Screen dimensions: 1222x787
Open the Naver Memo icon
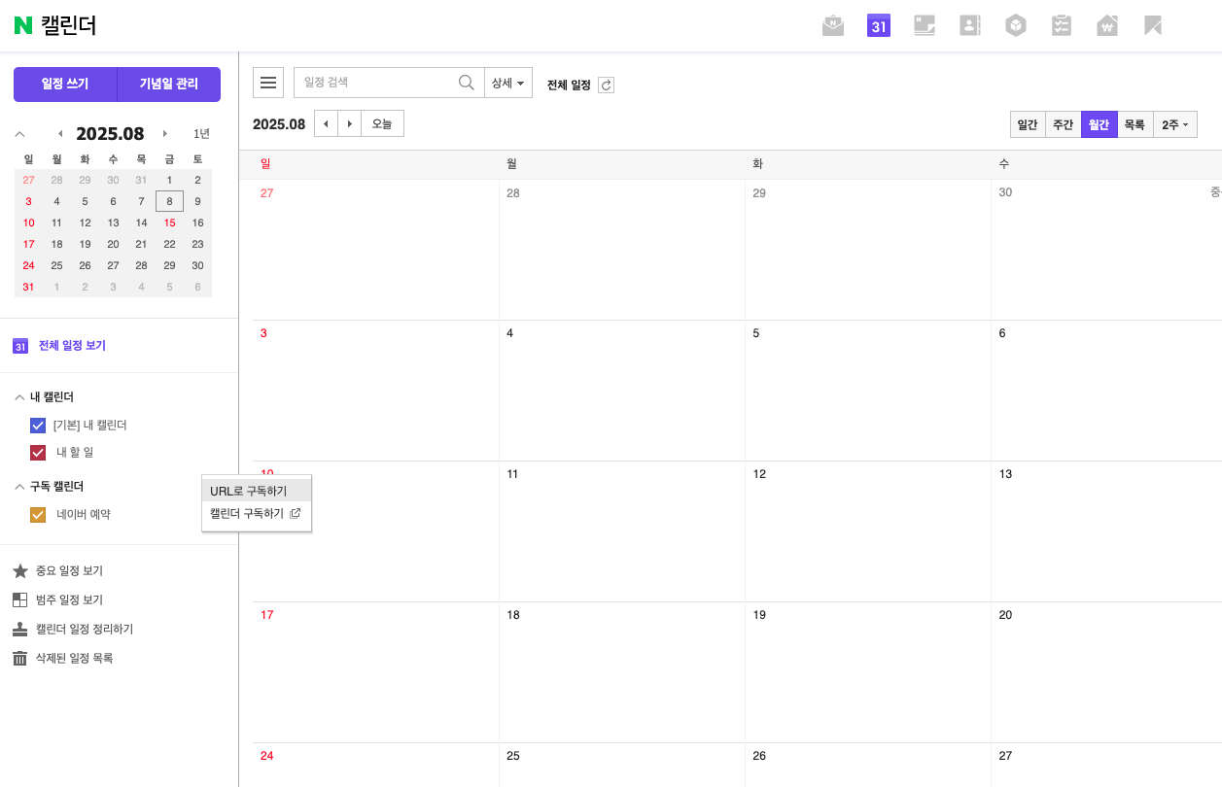pyautogui.click(x=925, y=26)
